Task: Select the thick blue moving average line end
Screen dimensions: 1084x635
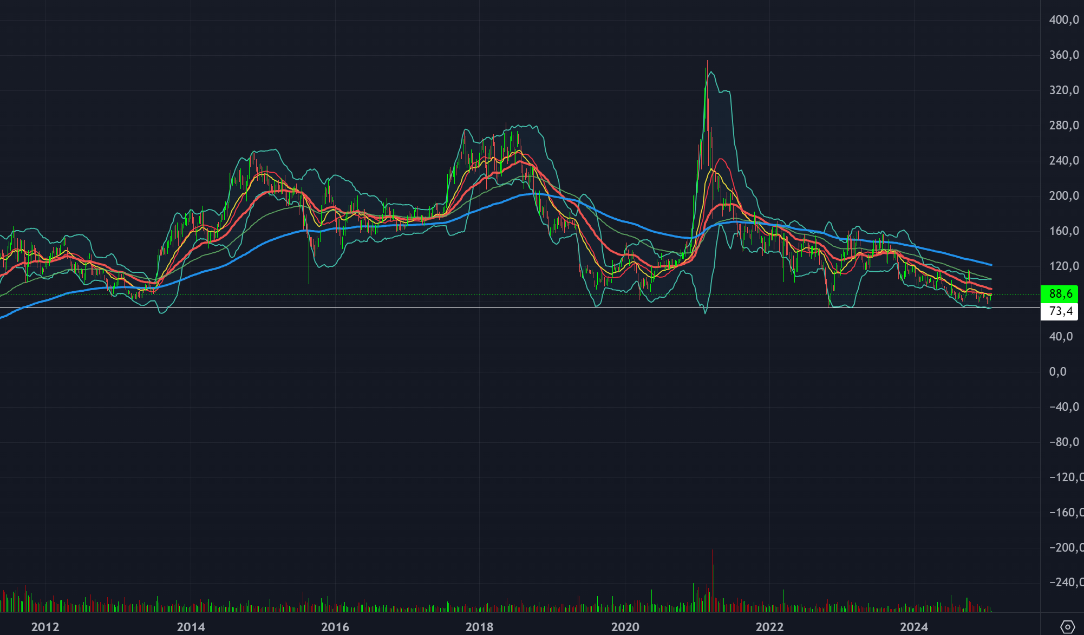Action: [990, 264]
